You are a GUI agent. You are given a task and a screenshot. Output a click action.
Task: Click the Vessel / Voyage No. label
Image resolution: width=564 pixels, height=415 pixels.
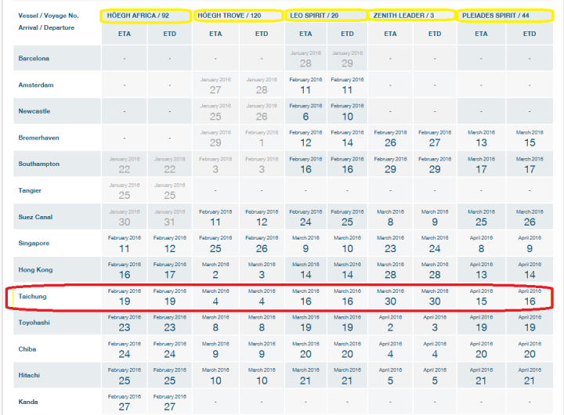coord(49,16)
